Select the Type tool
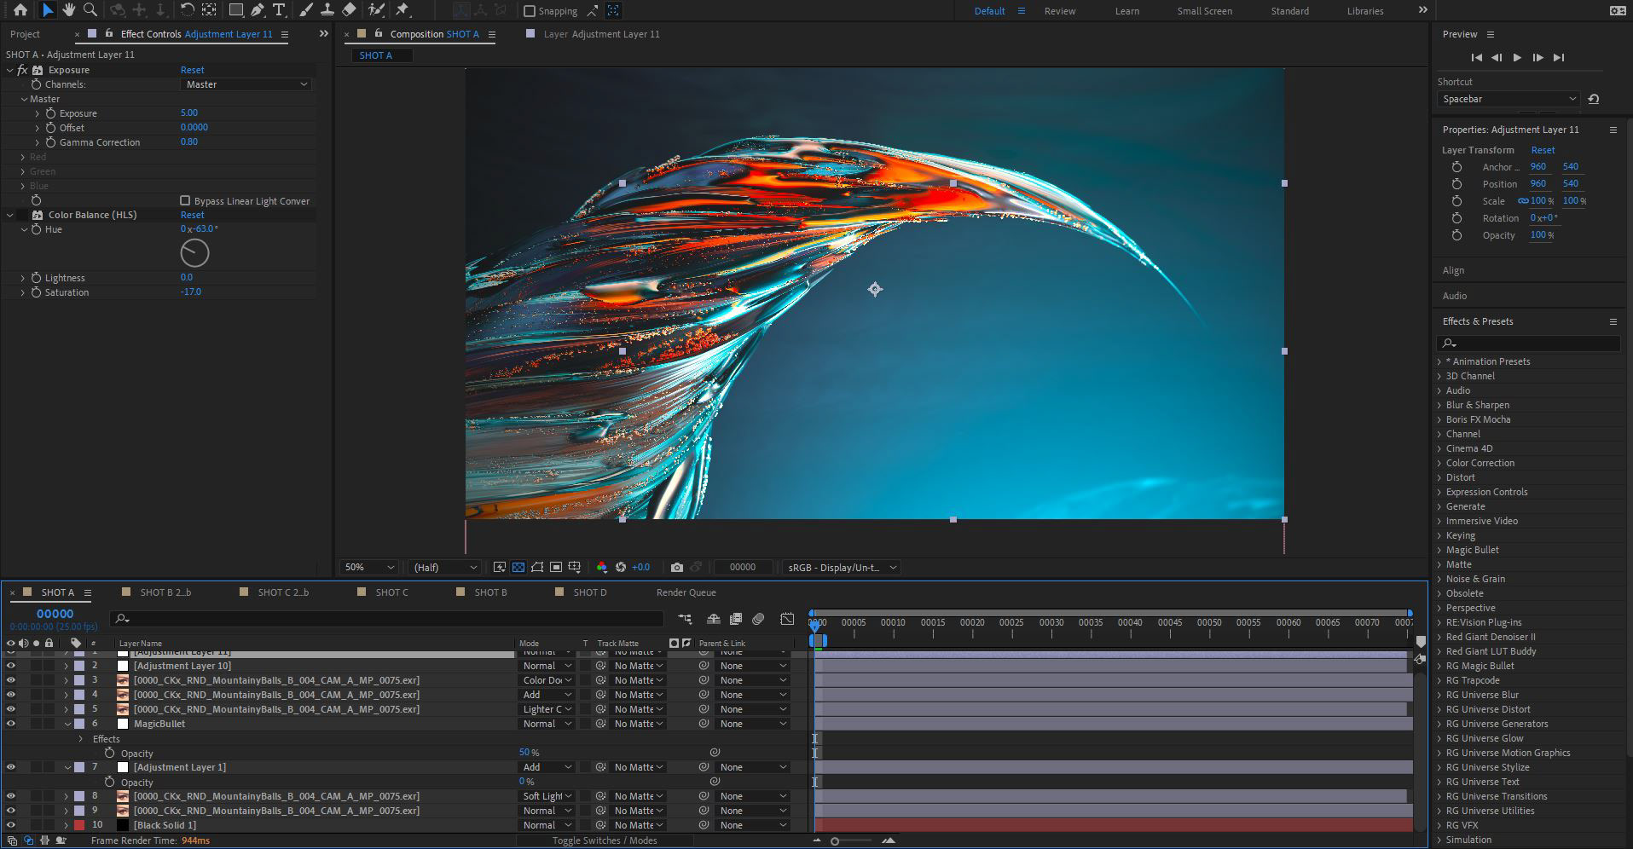Screen dimensions: 1633x849 (x=279, y=10)
